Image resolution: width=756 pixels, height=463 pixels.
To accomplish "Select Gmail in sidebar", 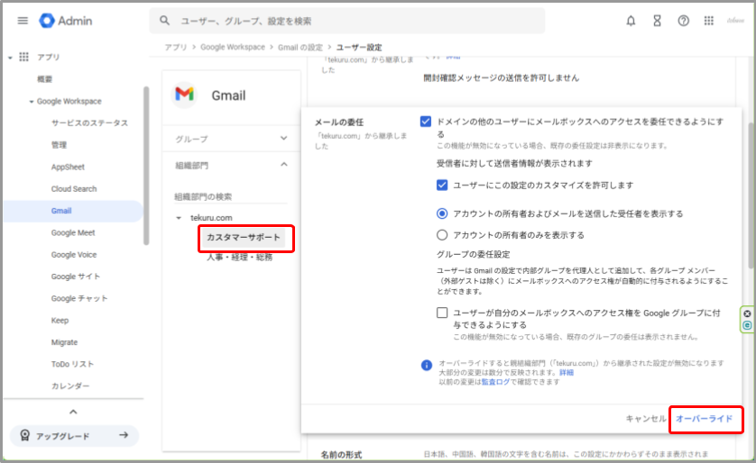I will pos(61,211).
